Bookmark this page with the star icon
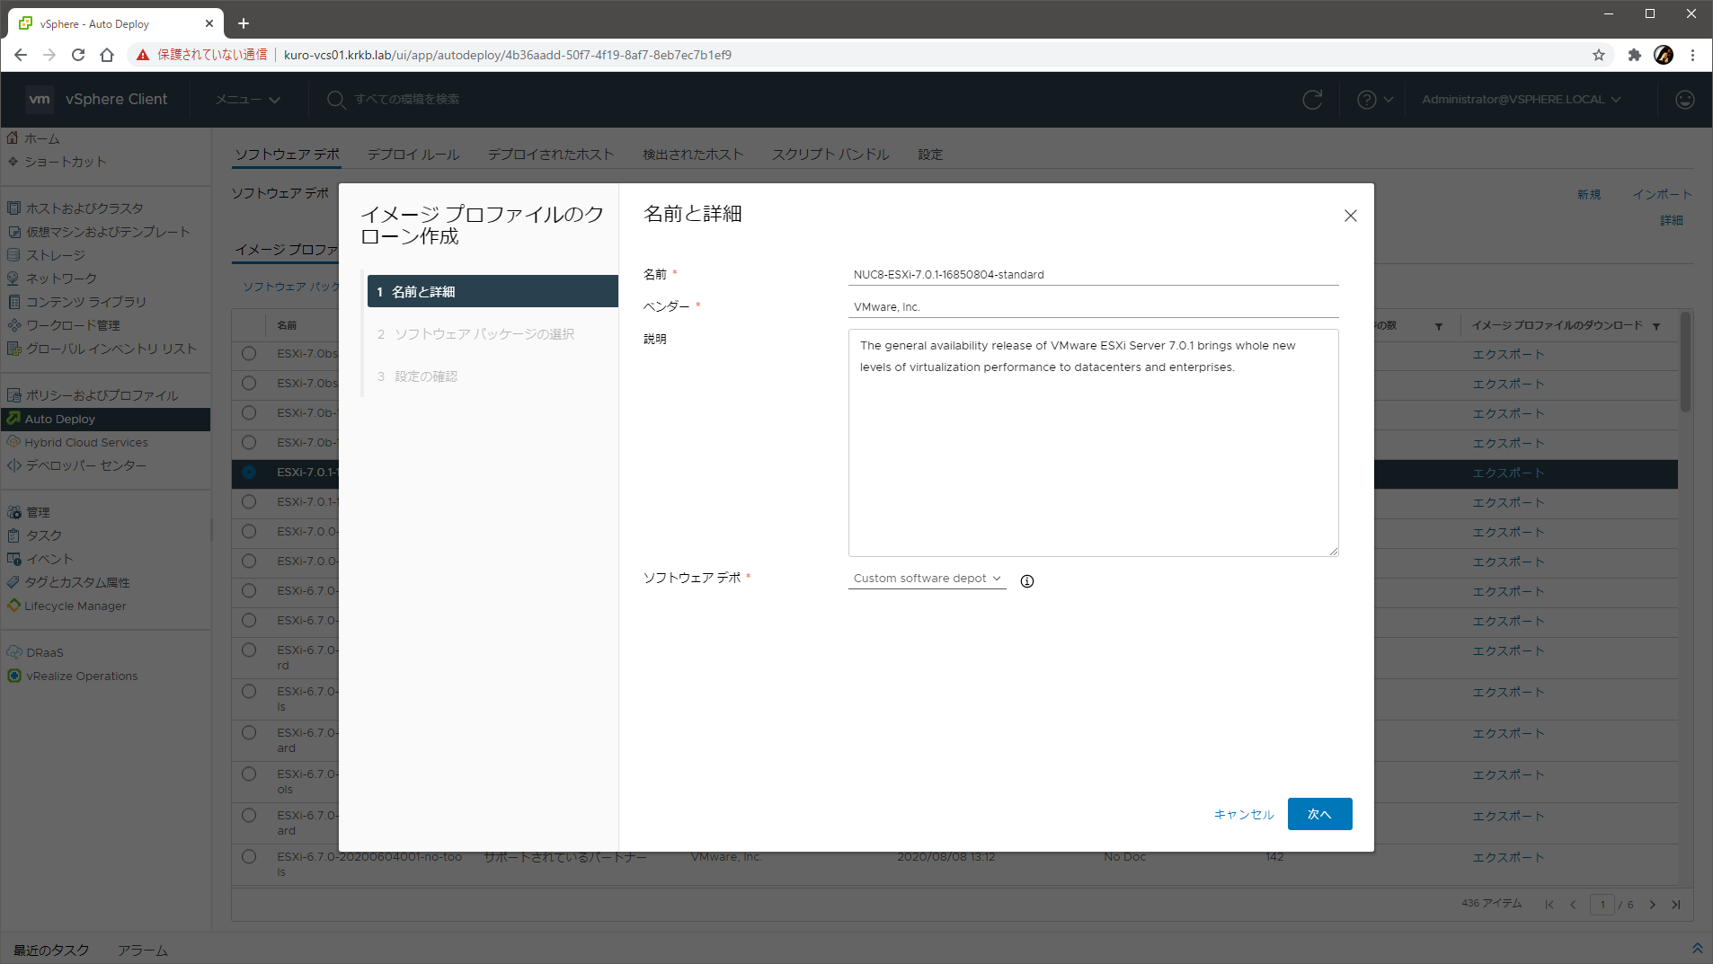This screenshot has width=1713, height=964. [x=1599, y=55]
